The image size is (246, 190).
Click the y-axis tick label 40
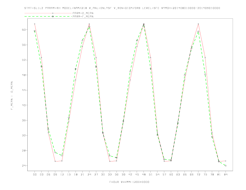click(x=24, y=105)
